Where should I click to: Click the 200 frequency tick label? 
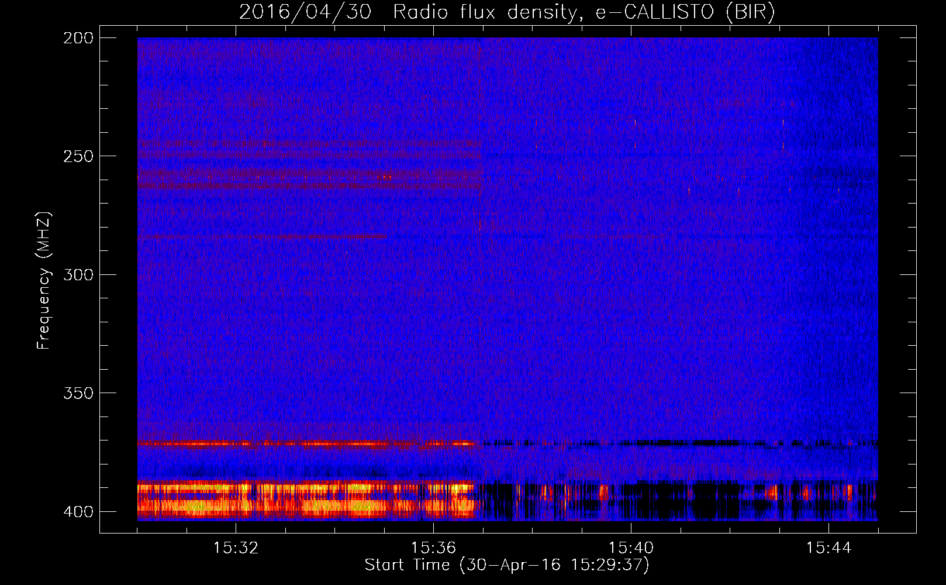point(78,37)
